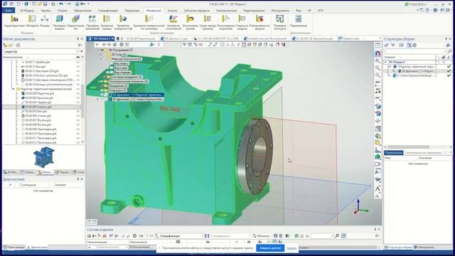Expand Редуктор червячный node in Структура сборки
Viewport: 455px width, 256px height.
[x=390, y=66]
